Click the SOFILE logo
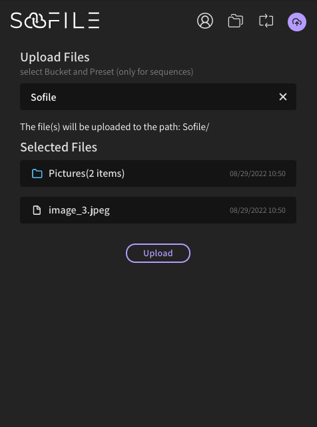The height and width of the screenshot is (427, 317). coord(55,20)
